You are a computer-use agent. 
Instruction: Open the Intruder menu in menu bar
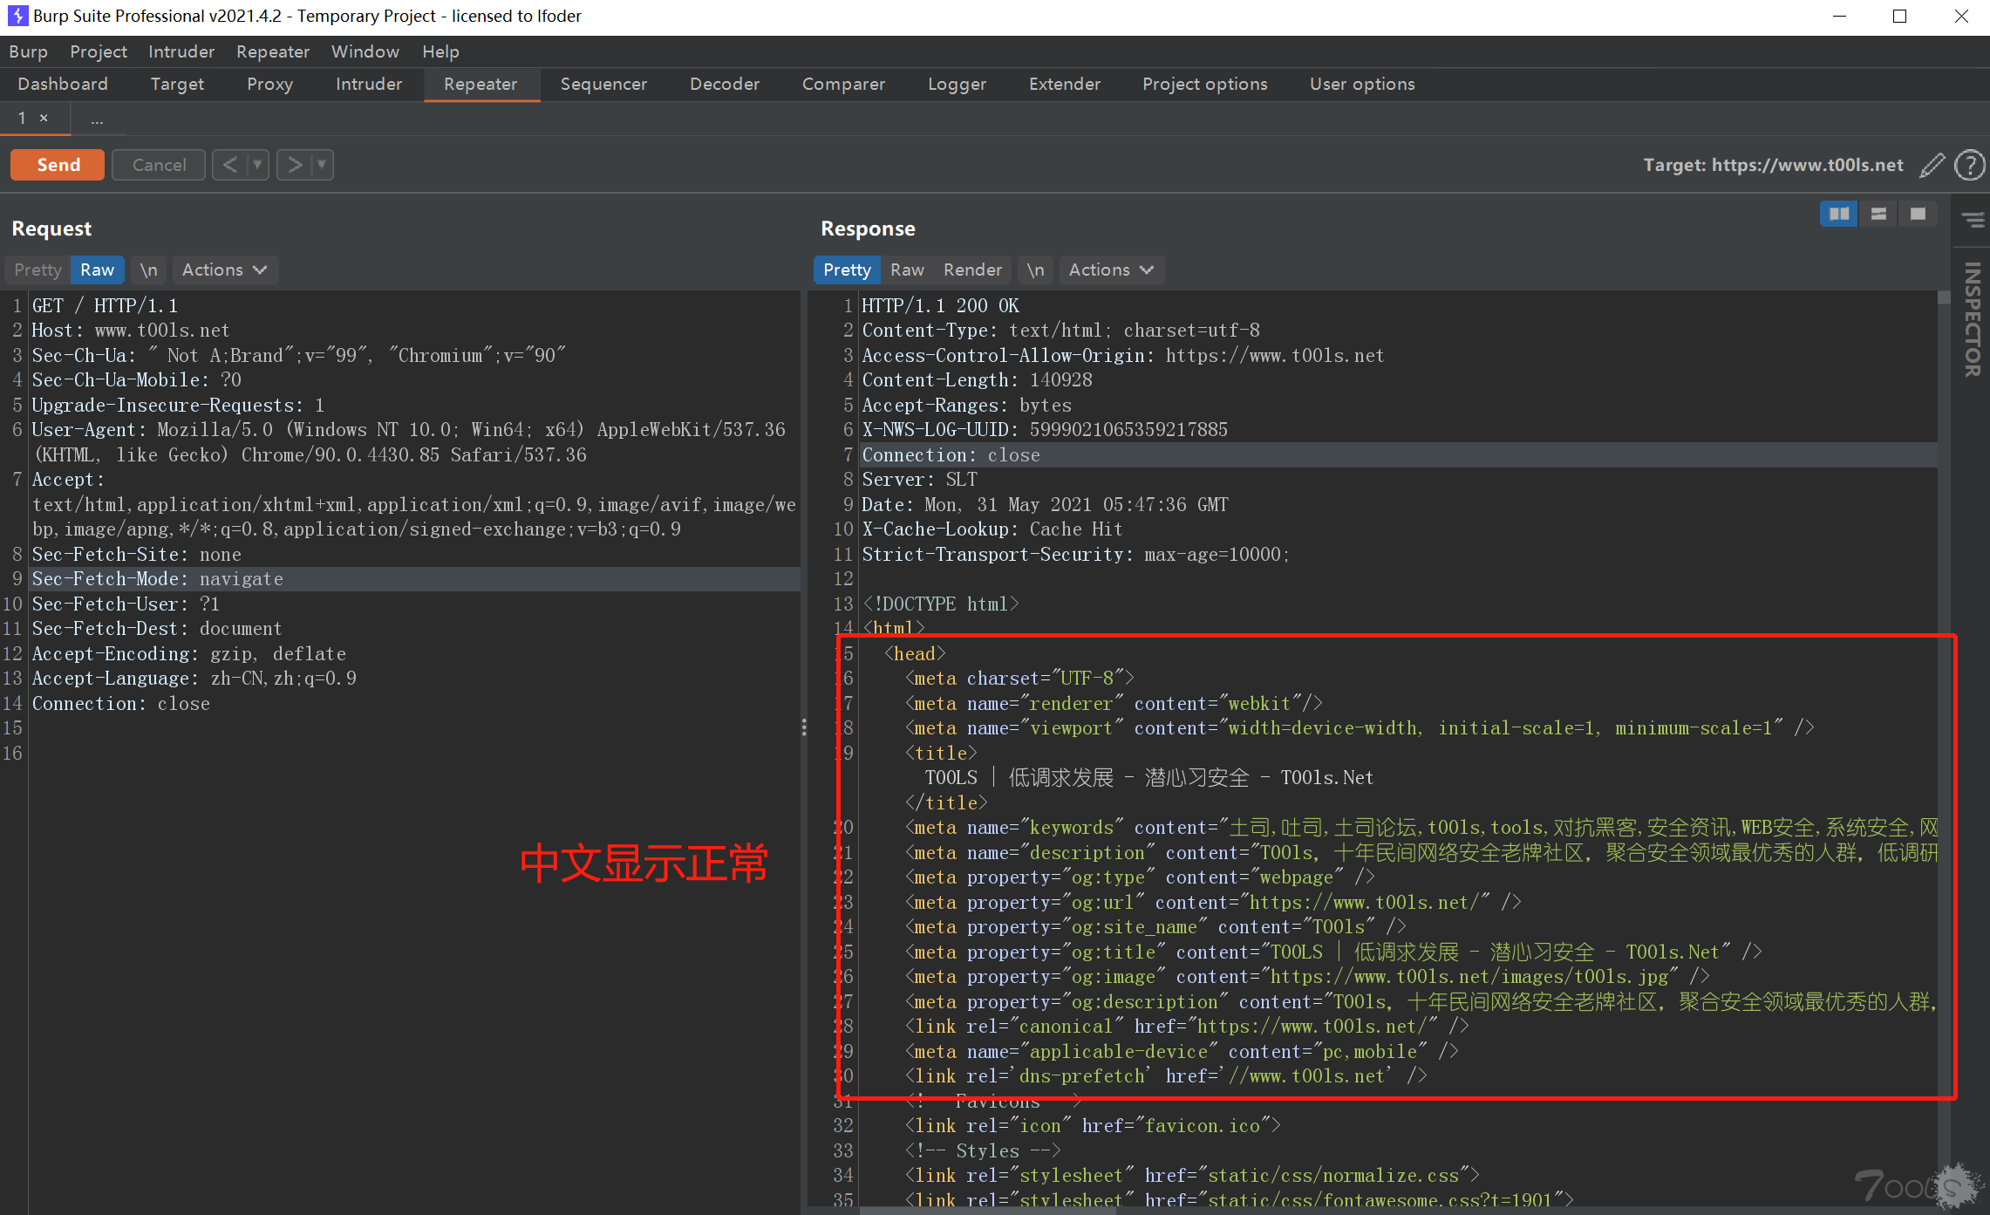click(181, 51)
